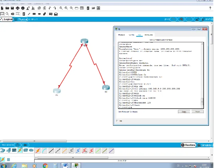
Task: Click the Save floppy disk icon
Action: point(12,8)
